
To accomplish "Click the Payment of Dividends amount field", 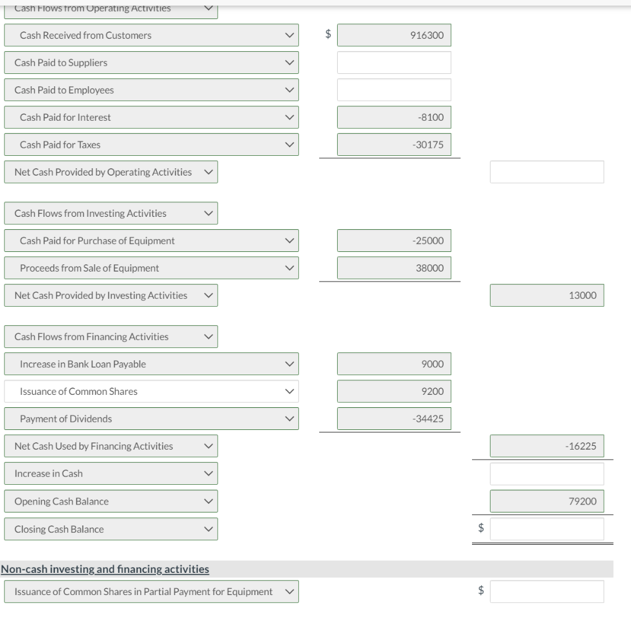I will [394, 419].
